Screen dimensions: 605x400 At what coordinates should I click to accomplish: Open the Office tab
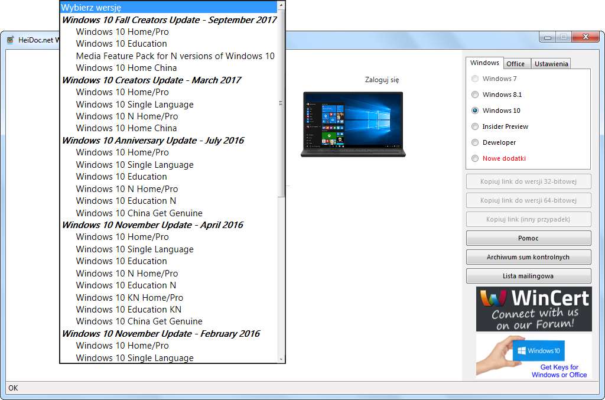[515, 64]
